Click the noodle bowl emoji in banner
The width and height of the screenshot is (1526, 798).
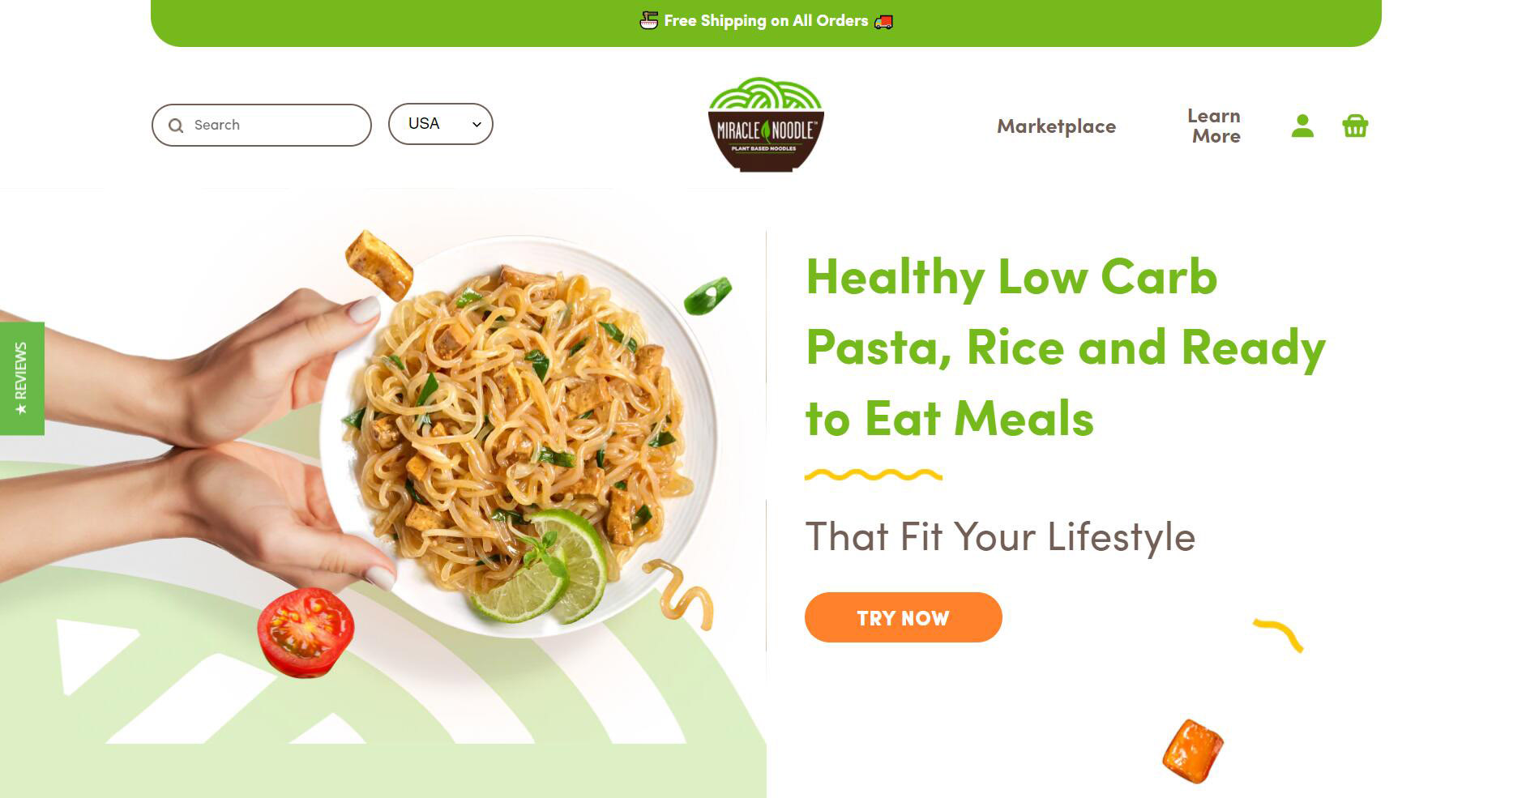648,21
